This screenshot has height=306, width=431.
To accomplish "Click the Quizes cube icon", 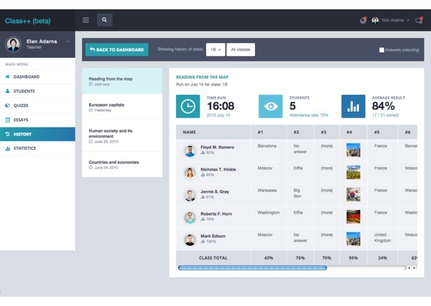I will tap(7, 105).
